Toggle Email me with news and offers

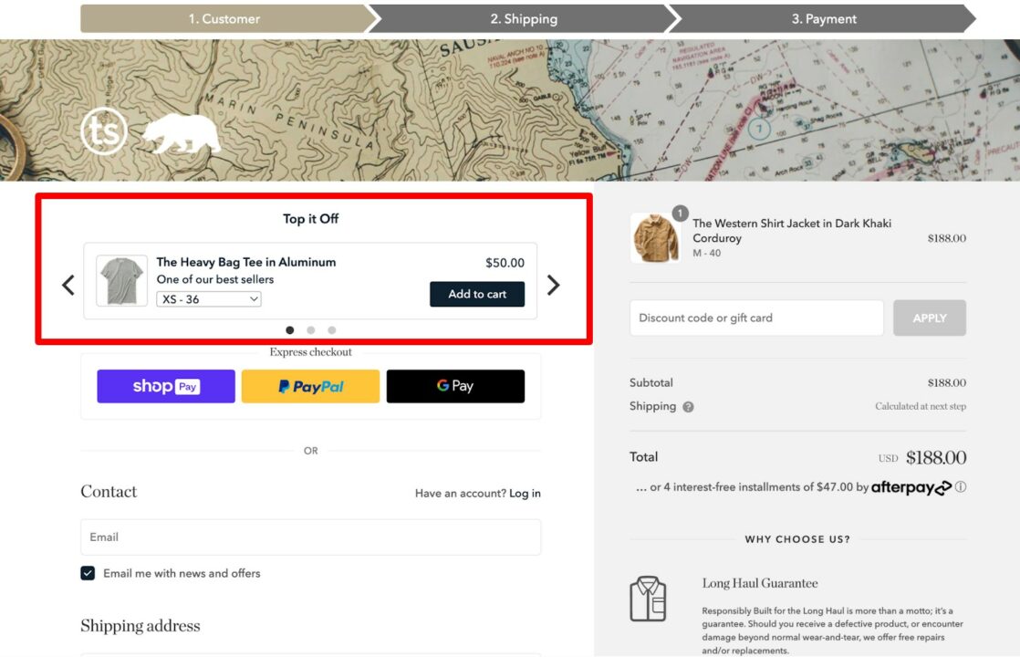tap(88, 573)
